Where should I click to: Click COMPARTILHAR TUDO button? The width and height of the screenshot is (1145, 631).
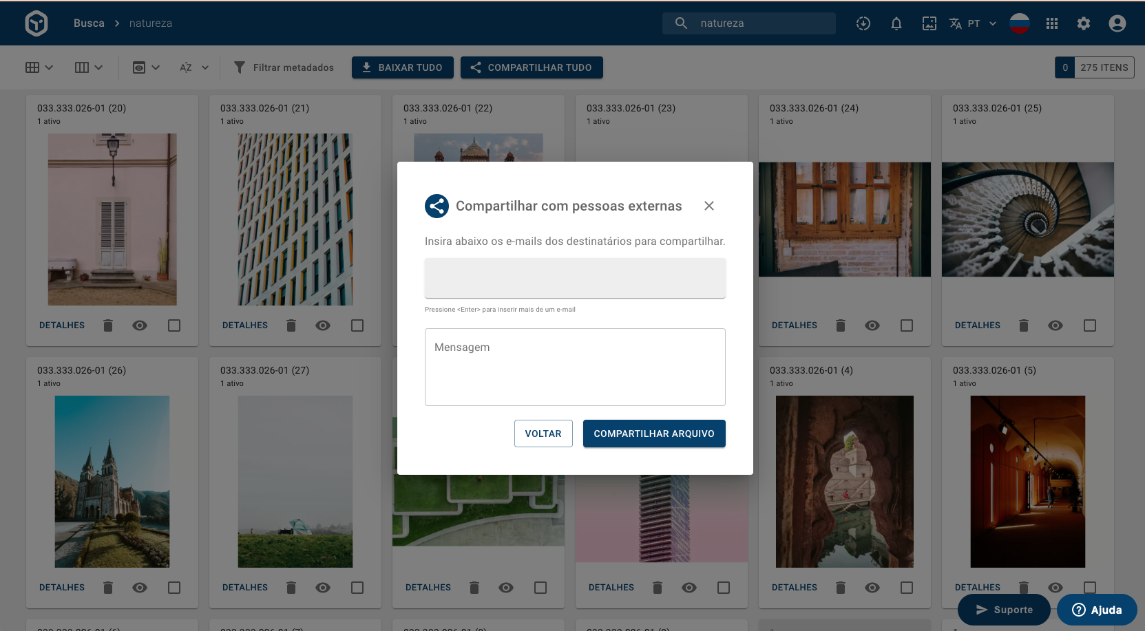tap(532, 67)
